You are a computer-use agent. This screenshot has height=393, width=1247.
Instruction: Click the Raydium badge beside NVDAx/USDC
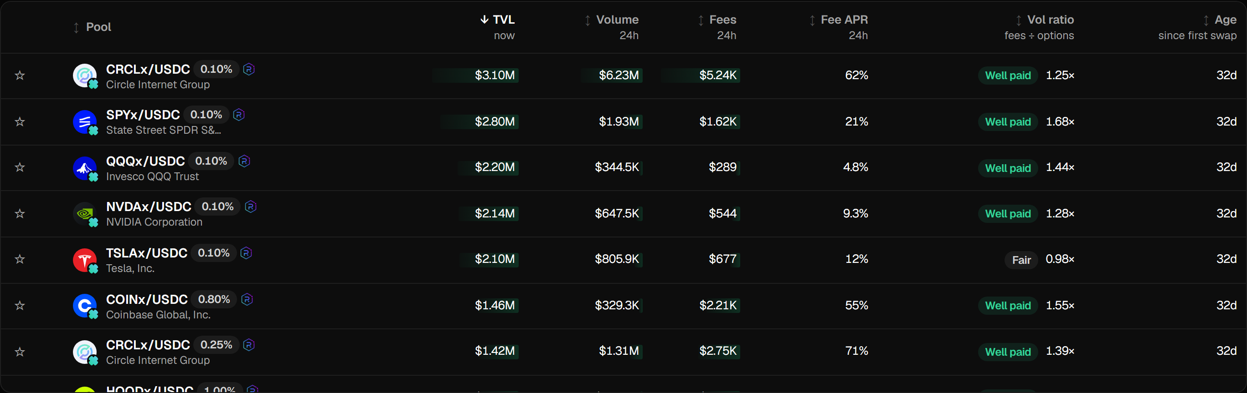[x=250, y=207]
